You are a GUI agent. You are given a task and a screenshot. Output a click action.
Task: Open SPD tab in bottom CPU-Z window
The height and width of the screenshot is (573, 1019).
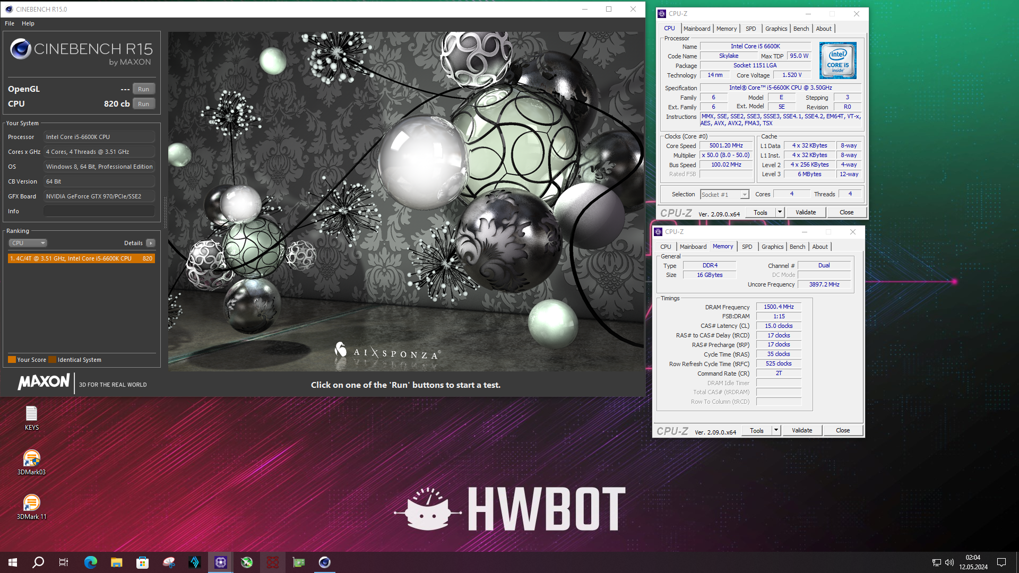pyautogui.click(x=747, y=247)
